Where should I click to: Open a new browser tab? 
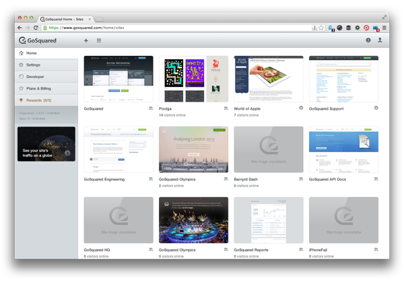(x=99, y=20)
